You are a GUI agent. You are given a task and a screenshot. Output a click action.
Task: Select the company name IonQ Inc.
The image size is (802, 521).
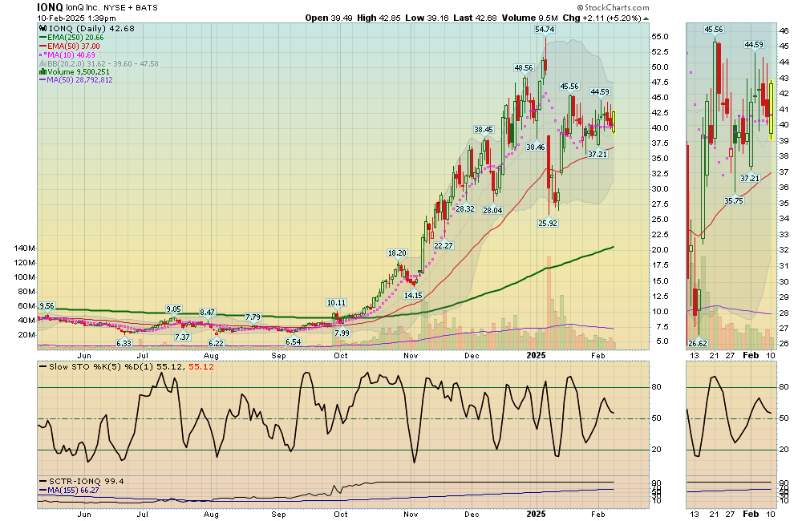[84, 8]
